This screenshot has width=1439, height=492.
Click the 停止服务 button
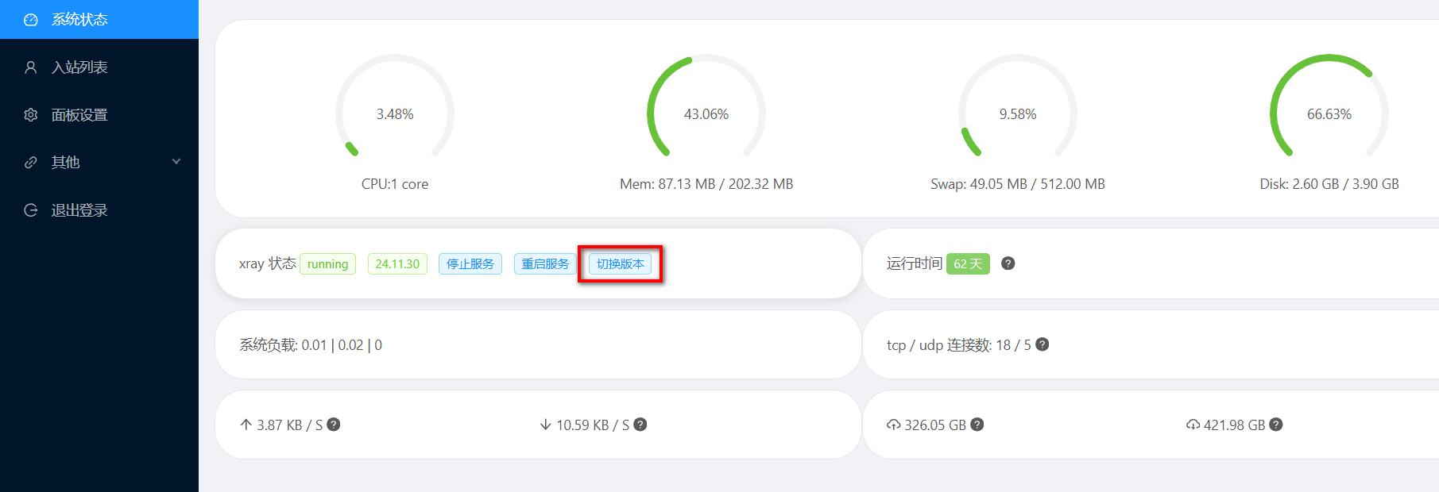click(470, 264)
